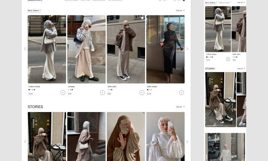Click the '$75' Jumper price
The image size is (268, 161).
click(70, 94)
